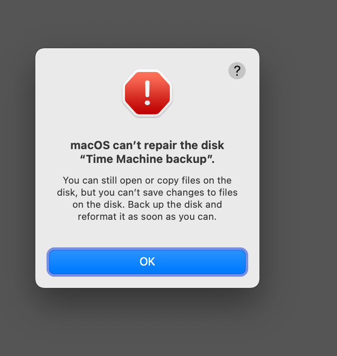337x356 pixels.
Task: Select the exclamation mark inside the octagon
Action: 147,93
